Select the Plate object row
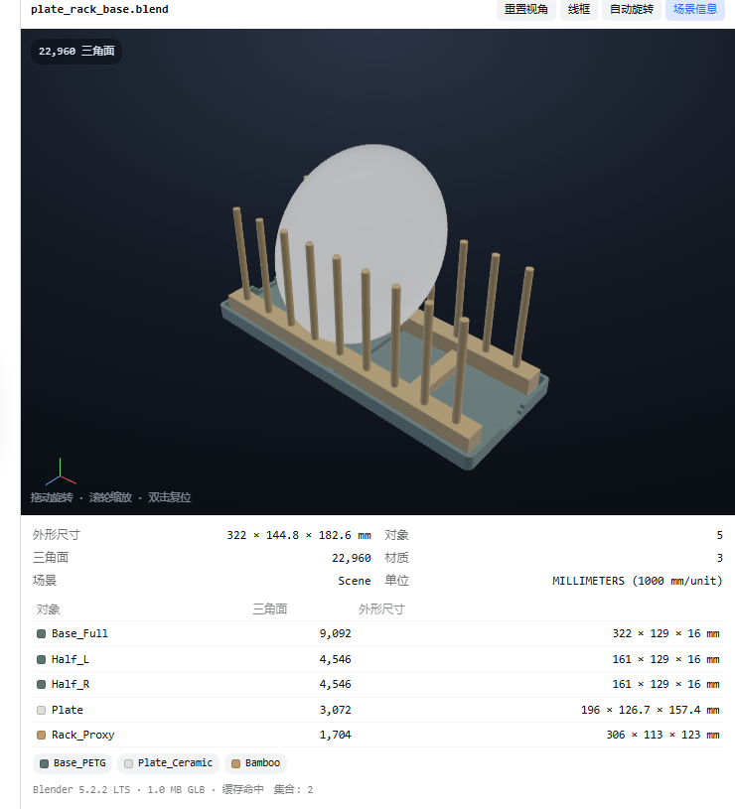Image resolution: width=735 pixels, height=809 pixels. click(x=377, y=710)
